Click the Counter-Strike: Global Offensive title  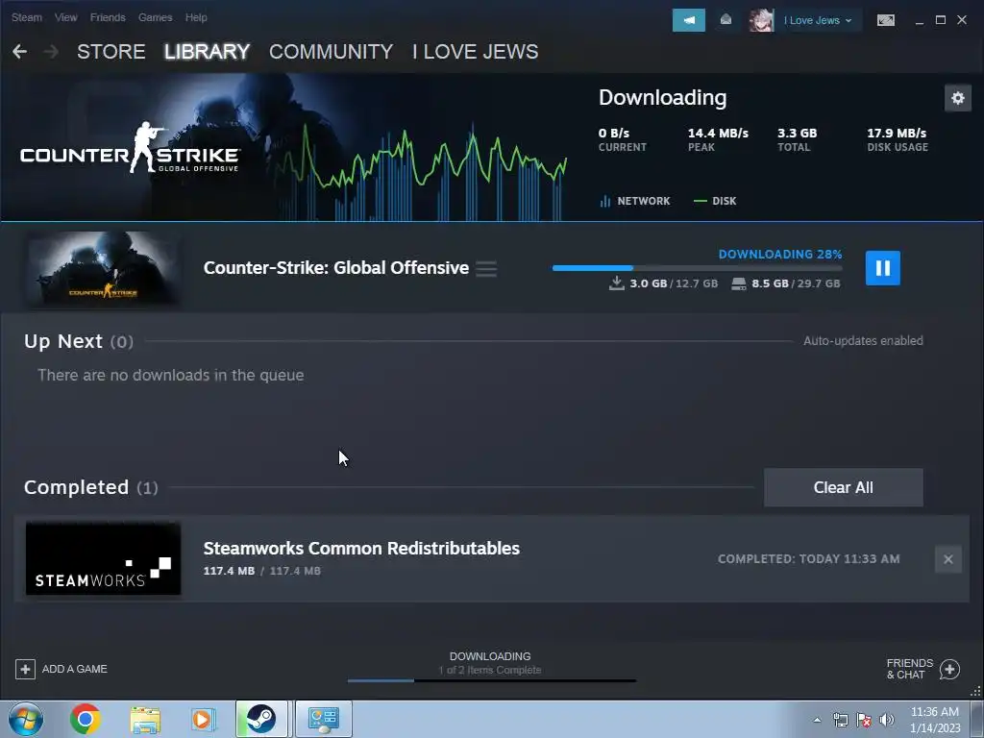pos(335,268)
